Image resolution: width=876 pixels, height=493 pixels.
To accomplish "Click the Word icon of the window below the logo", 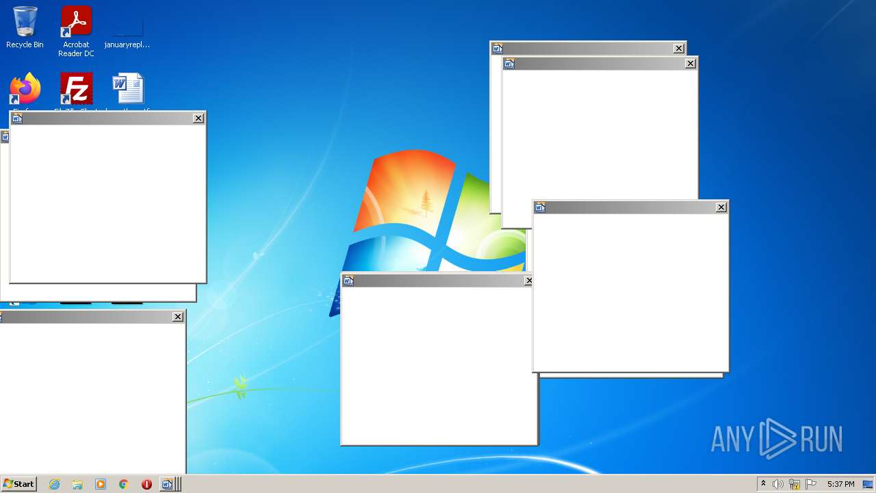I will (348, 281).
